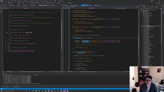
Task: Click Search Solution Explorer field
Action: pos(151,8)
